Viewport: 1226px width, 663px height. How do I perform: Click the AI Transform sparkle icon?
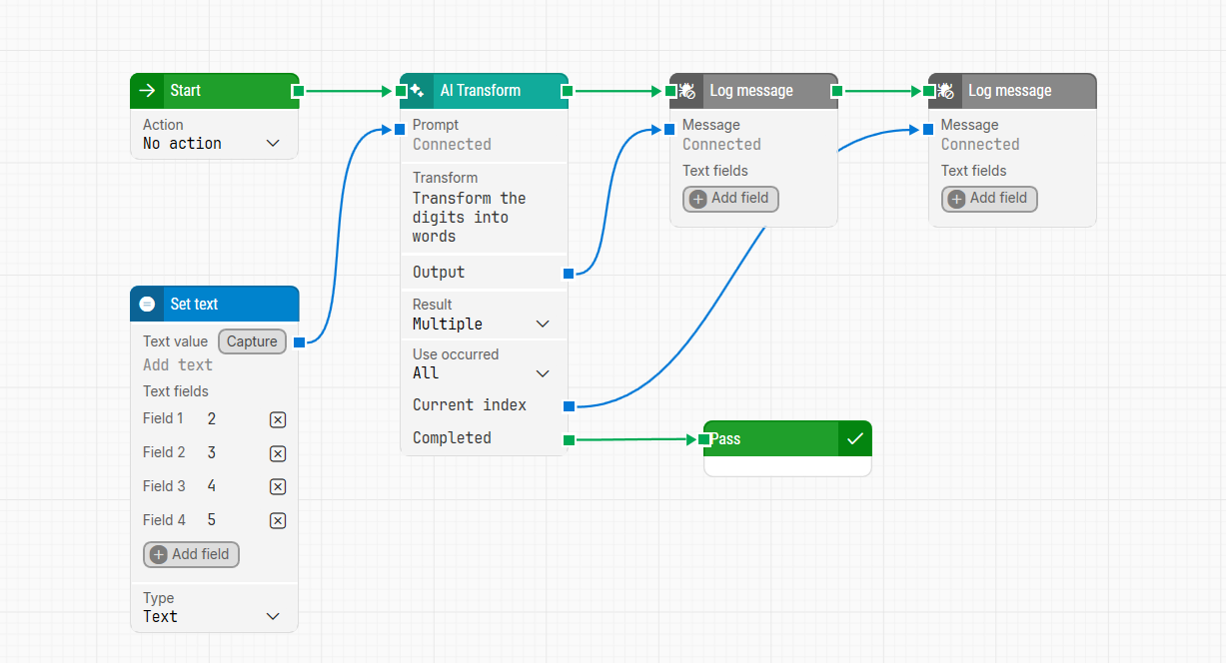(x=418, y=91)
